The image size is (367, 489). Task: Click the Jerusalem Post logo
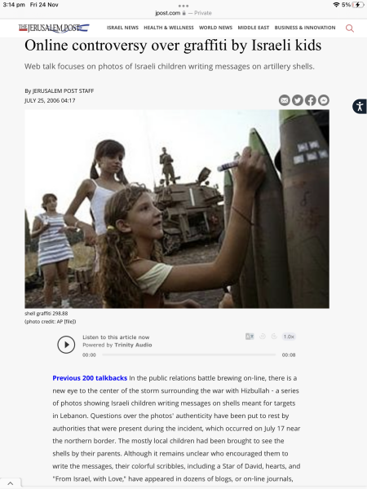54,28
